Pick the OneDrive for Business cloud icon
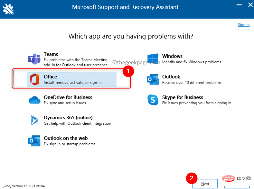Screen dimensions: 254x189 coord(34,100)
